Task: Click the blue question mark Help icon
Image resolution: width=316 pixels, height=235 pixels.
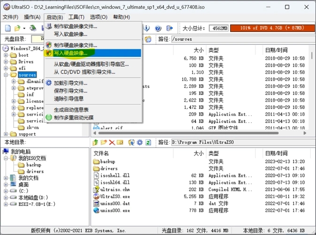Action: point(158,28)
